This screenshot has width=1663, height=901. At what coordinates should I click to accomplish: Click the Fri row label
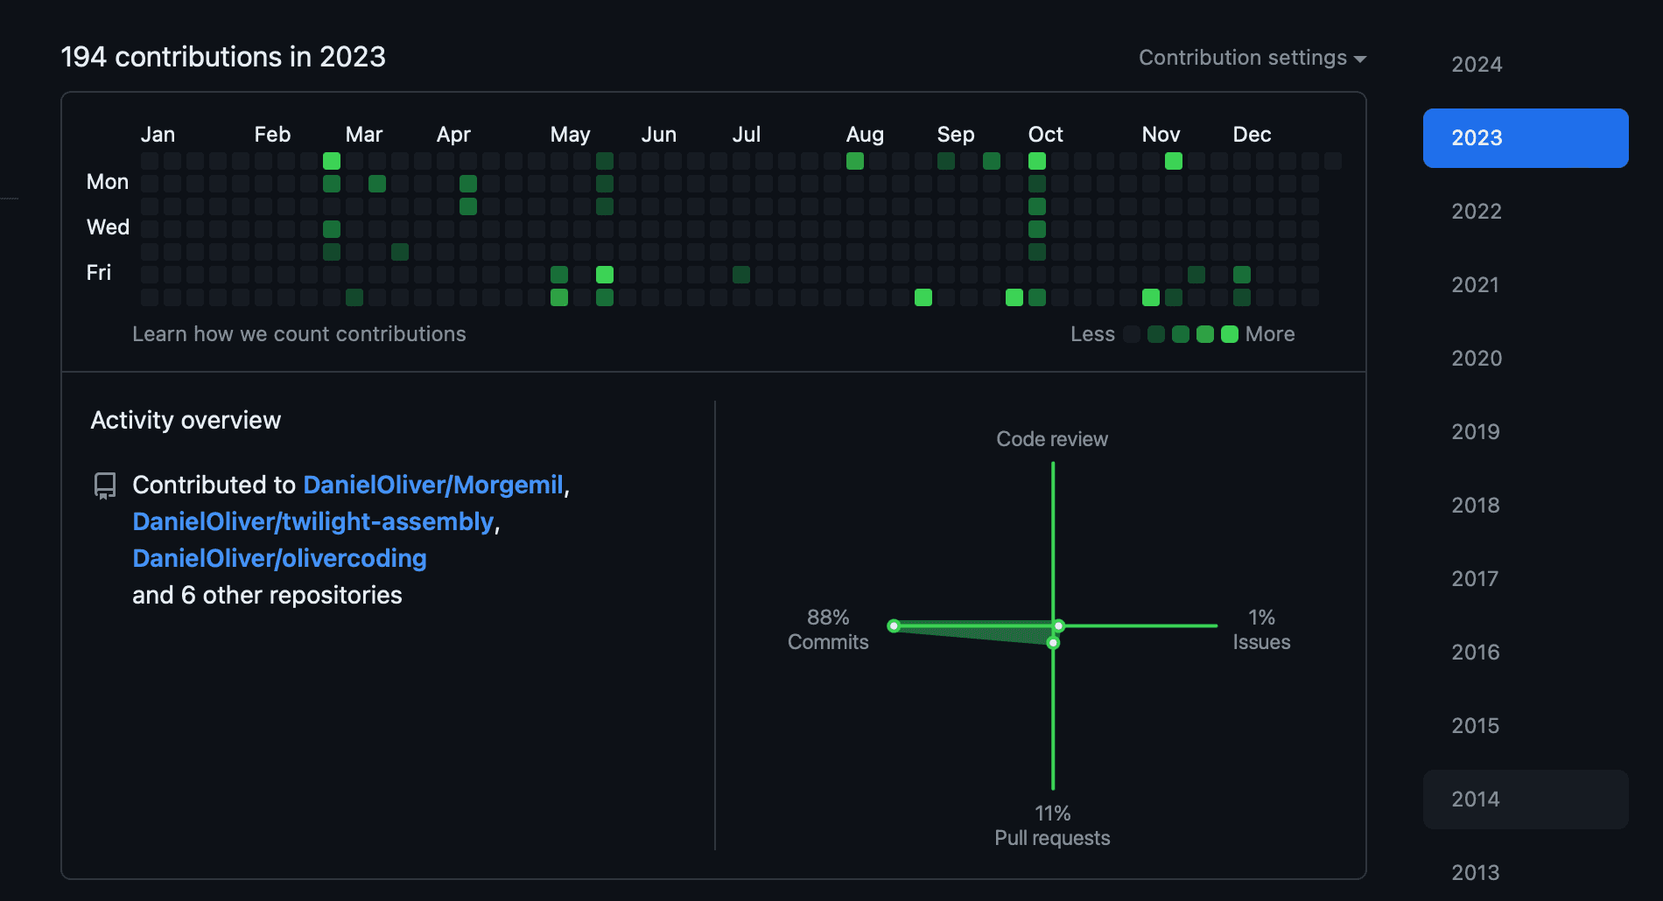[99, 273]
